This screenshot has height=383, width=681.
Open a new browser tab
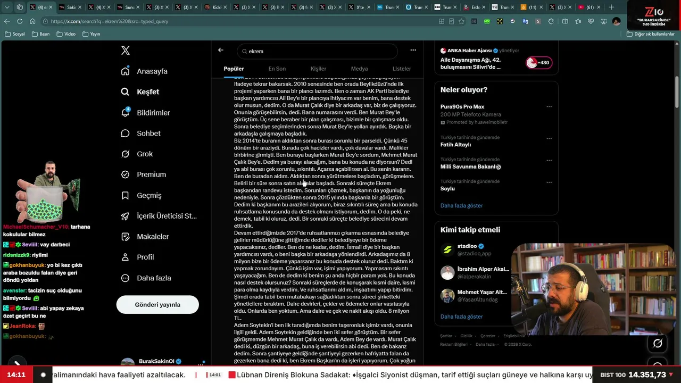point(611,7)
